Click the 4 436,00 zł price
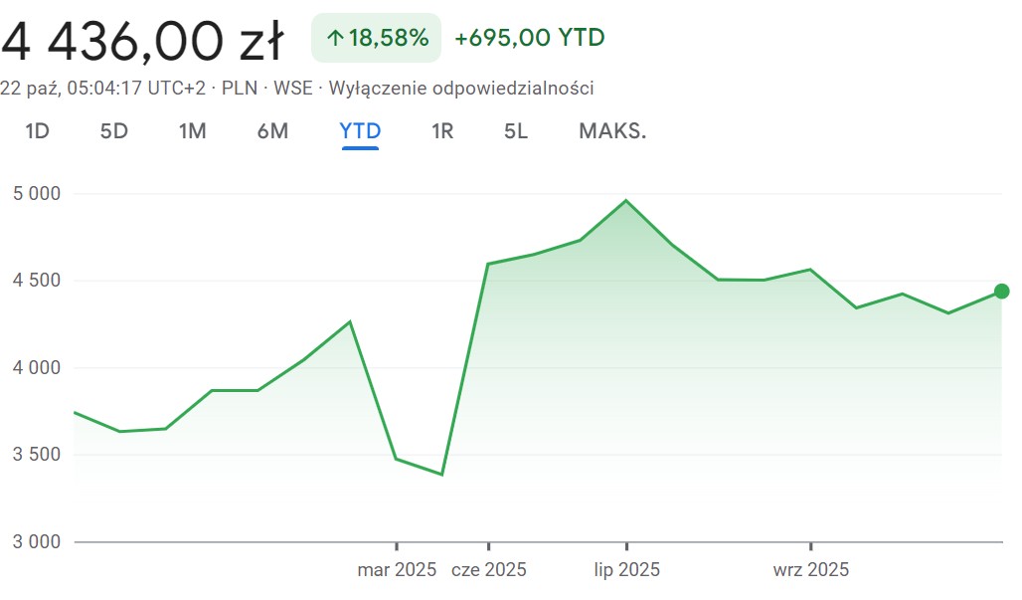Screen dimensions: 1022x600 143,42
